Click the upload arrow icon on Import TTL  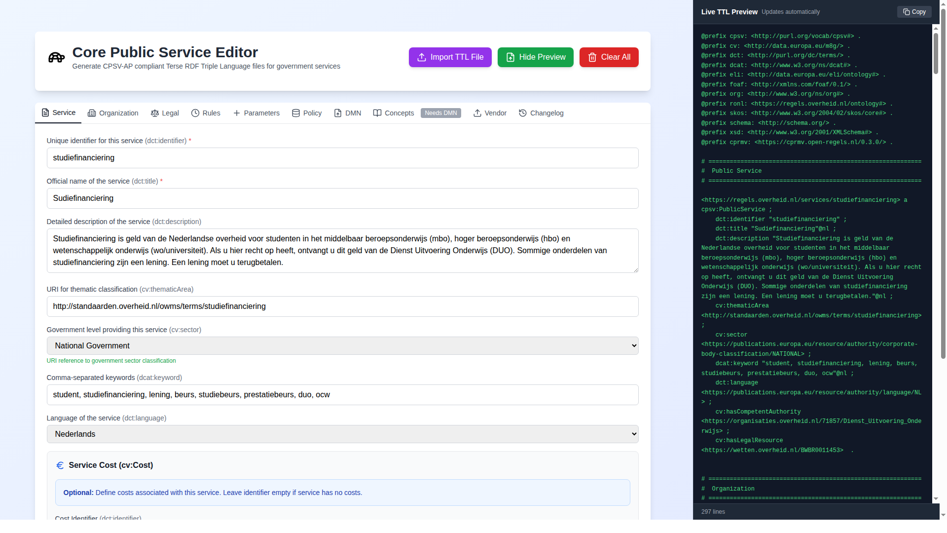coord(422,57)
